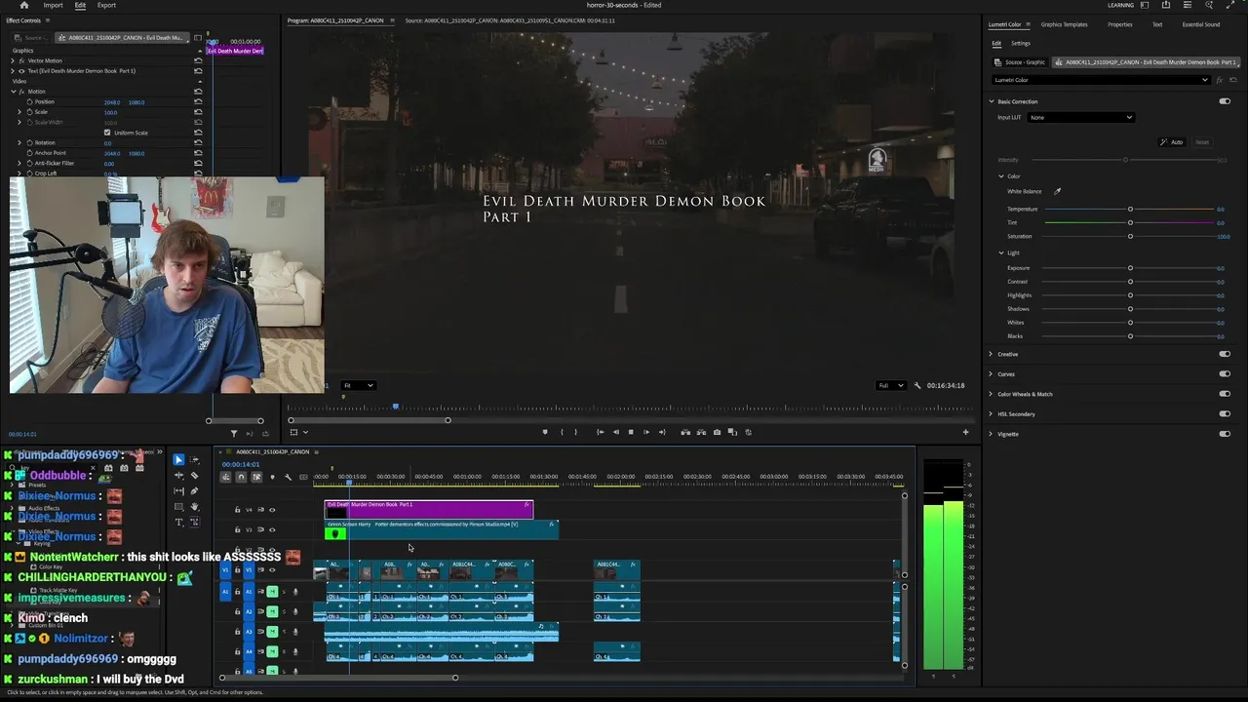Collapse the Motion effect in Effect Controls
Image resolution: width=1248 pixels, height=702 pixels.
coord(13,92)
